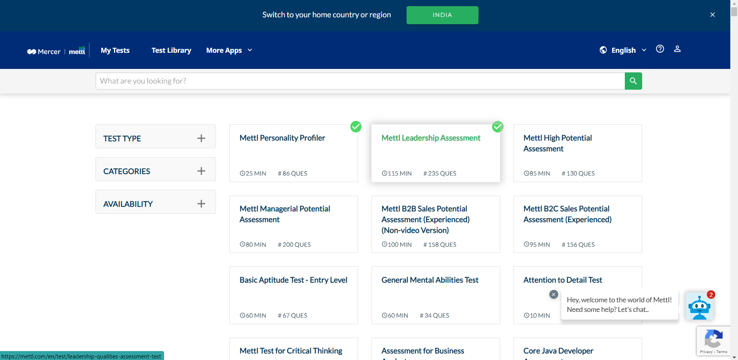Open Mettl B2B Sales Potential Assessment
This screenshot has height=360, width=738.
click(x=425, y=219)
